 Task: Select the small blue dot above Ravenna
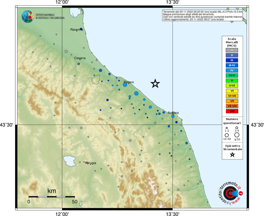point(81,29)
